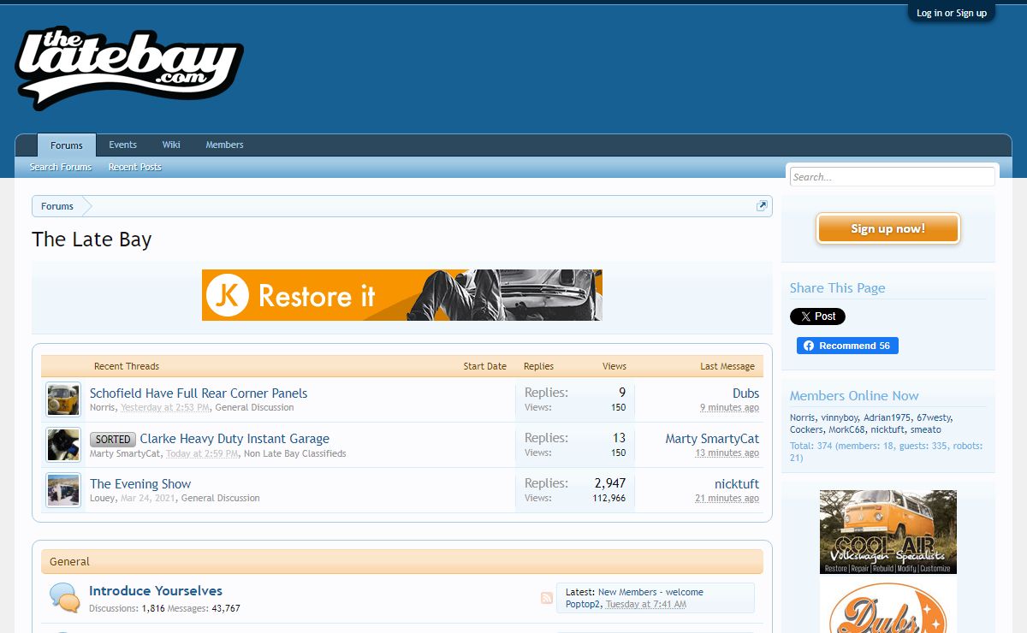Click the SORTED prefix tag
Image resolution: width=1027 pixels, height=633 pixels.
coord(113,440)
